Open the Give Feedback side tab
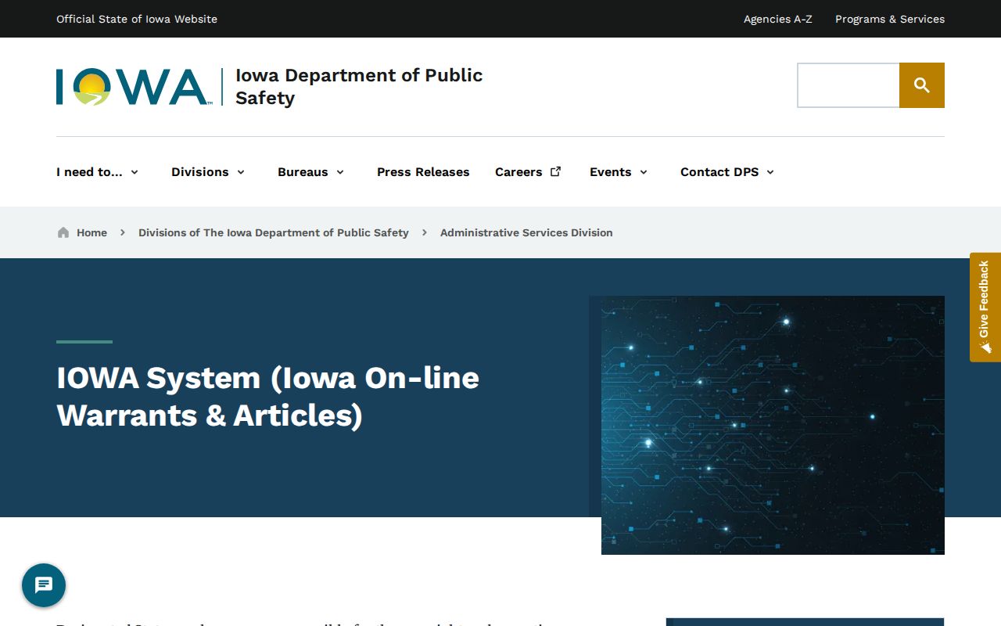This screenshot has width=1001, height=626. pos(985,307)
